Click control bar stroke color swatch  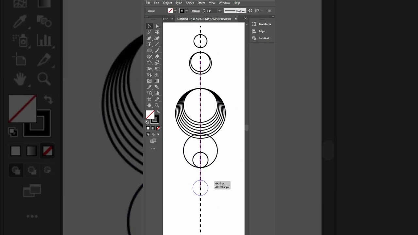point(182,11)
